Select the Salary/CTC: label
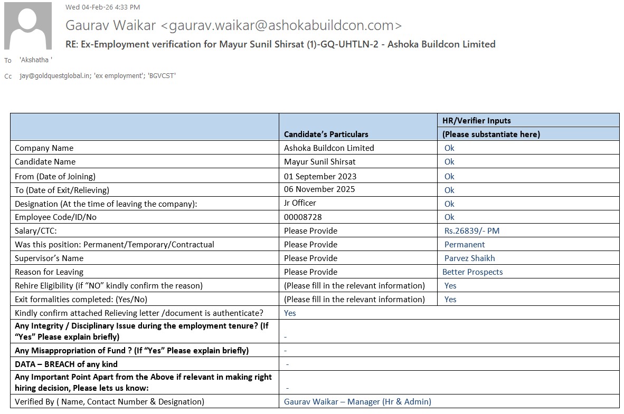624x414 pixels. [35, 231]
